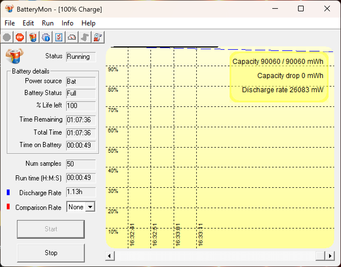Click the right arrow on the horizontal scrollbar
Viewport: 341px width, 267px height.
[x=330, y=256]
